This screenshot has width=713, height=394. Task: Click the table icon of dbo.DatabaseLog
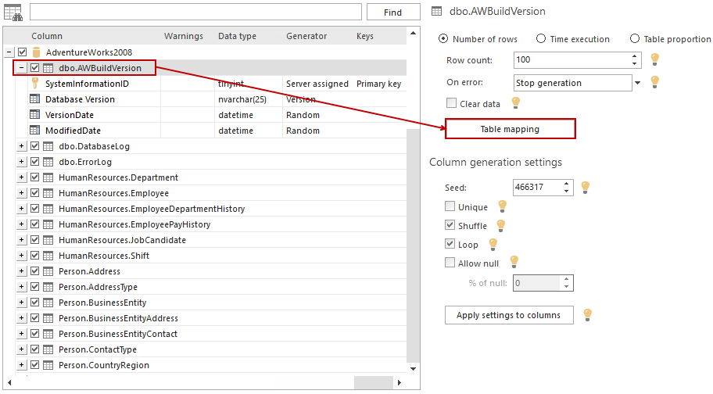tap(48, 146)
